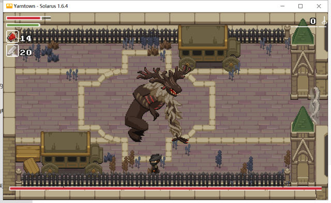This screenshot has height=203, width=331.
Task: Click the souls counter showing 0
Action: [313, 21]
